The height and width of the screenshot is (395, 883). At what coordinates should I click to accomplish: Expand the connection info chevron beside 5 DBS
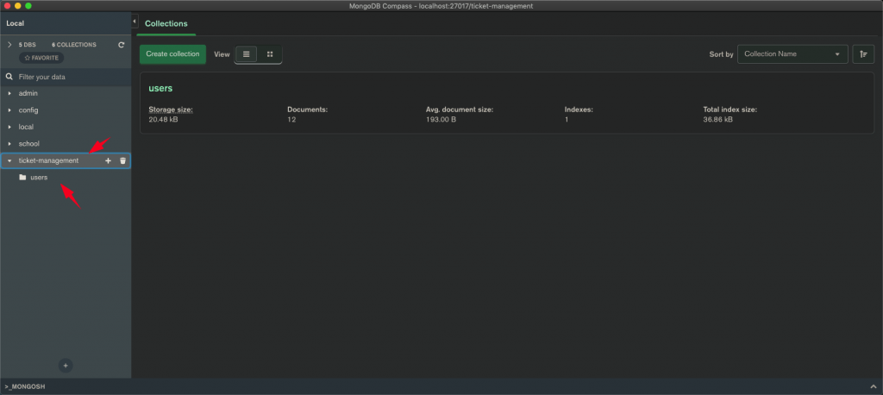(x=9, y=45)
